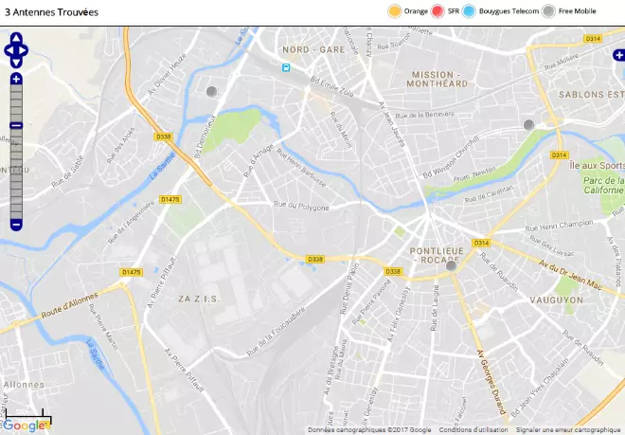This screenshot has height=435, width=625.
Task: Open Conditions d'utilisation link
Action: (x=473, y=430)
